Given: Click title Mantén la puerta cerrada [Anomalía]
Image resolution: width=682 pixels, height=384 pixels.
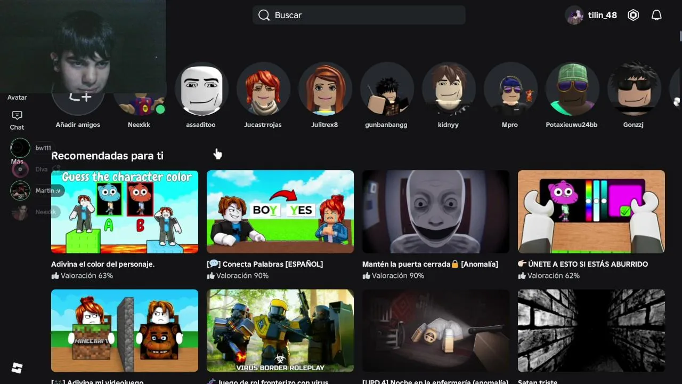Looking at the screenshot, I should pos(430,264).
